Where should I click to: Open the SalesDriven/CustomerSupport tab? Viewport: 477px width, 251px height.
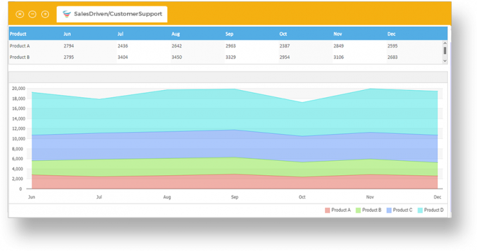coord(112,14)
